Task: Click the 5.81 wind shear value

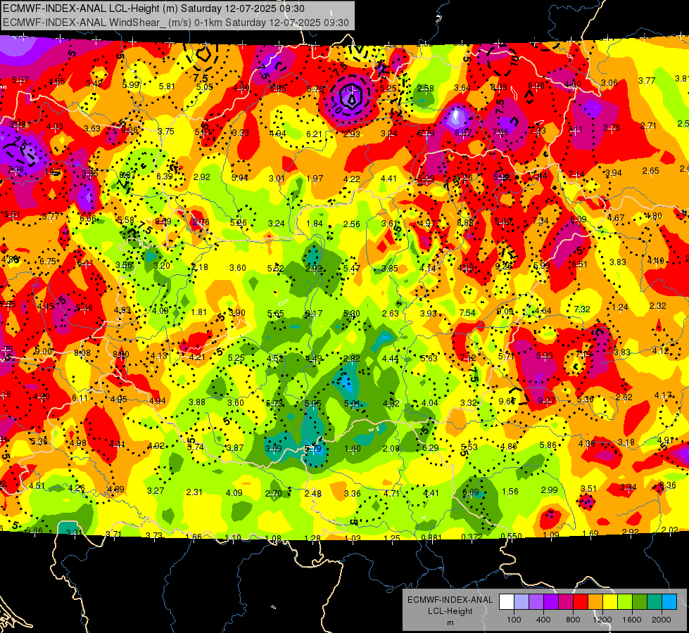Action: click(167, 87)
